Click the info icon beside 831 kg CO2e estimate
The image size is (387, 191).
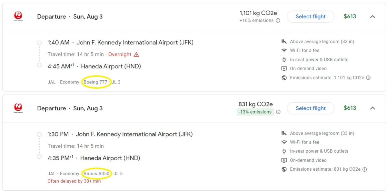click(364, 169)
